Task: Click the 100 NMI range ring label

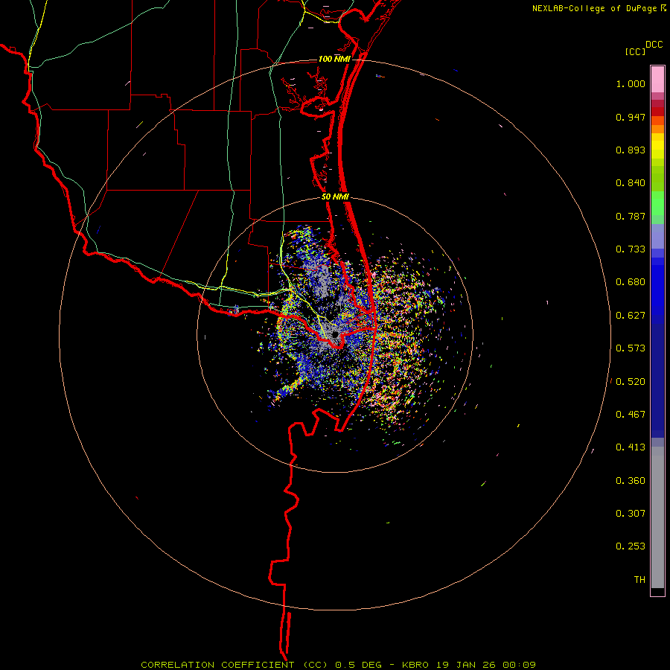Action: click(334, 59)
